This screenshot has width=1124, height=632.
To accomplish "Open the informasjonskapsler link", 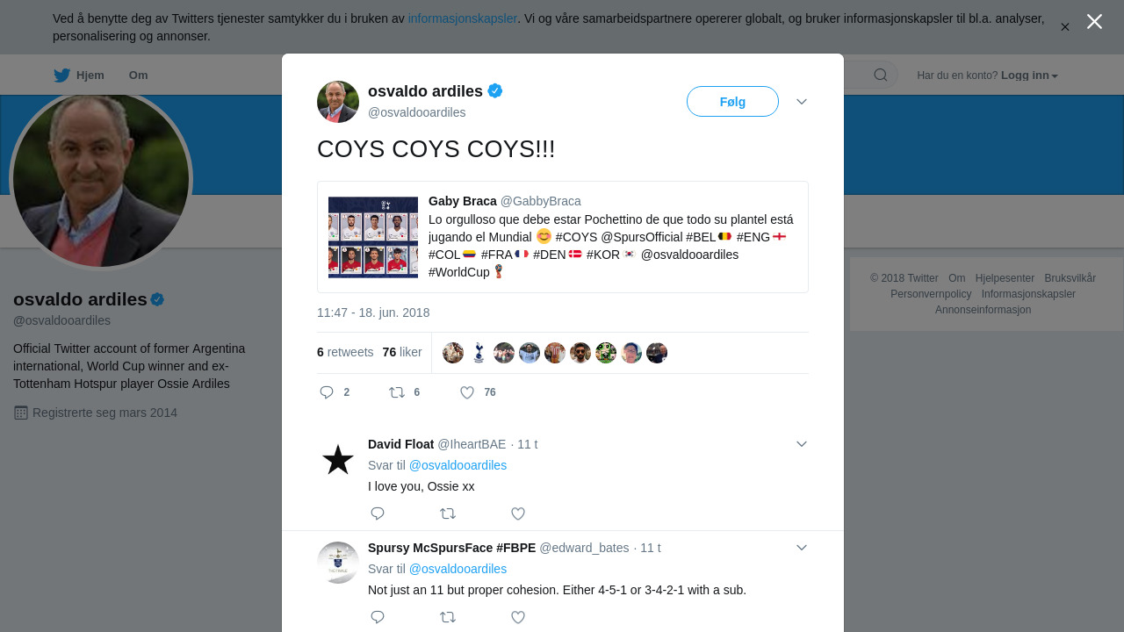I will point(462,18).
